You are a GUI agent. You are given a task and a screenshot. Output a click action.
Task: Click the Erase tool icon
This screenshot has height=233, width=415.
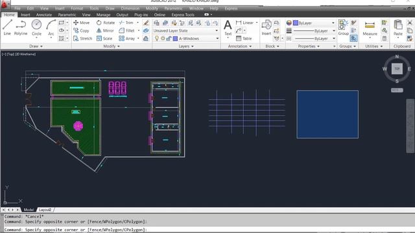146,23
